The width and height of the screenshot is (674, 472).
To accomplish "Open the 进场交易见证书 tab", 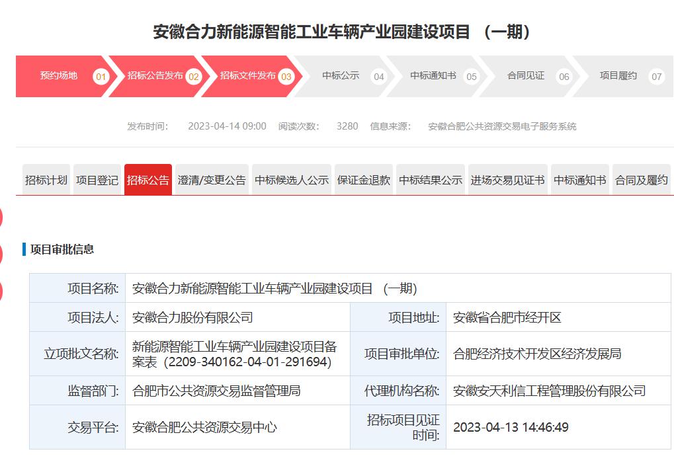I will click(x=507, y=180).
